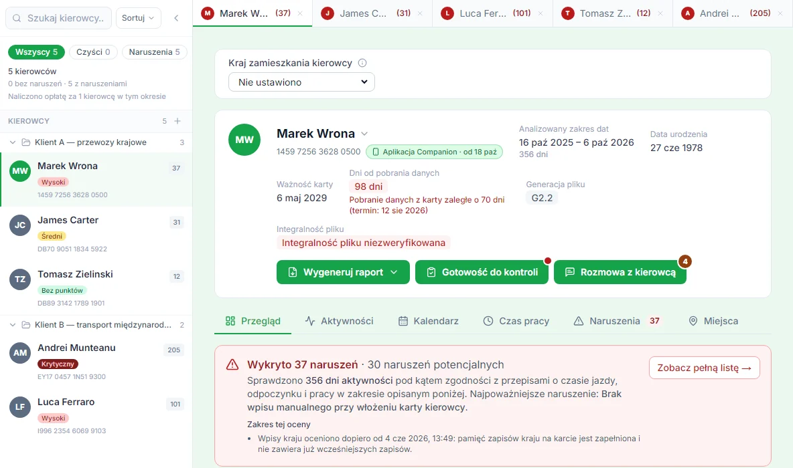Click the MW avatar in the driver header
This screenshot has height=468, width=793.
pos(244,139)
